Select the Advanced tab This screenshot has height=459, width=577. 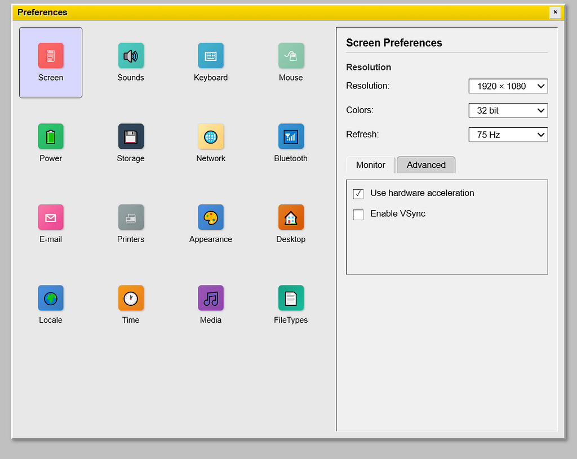426,165
